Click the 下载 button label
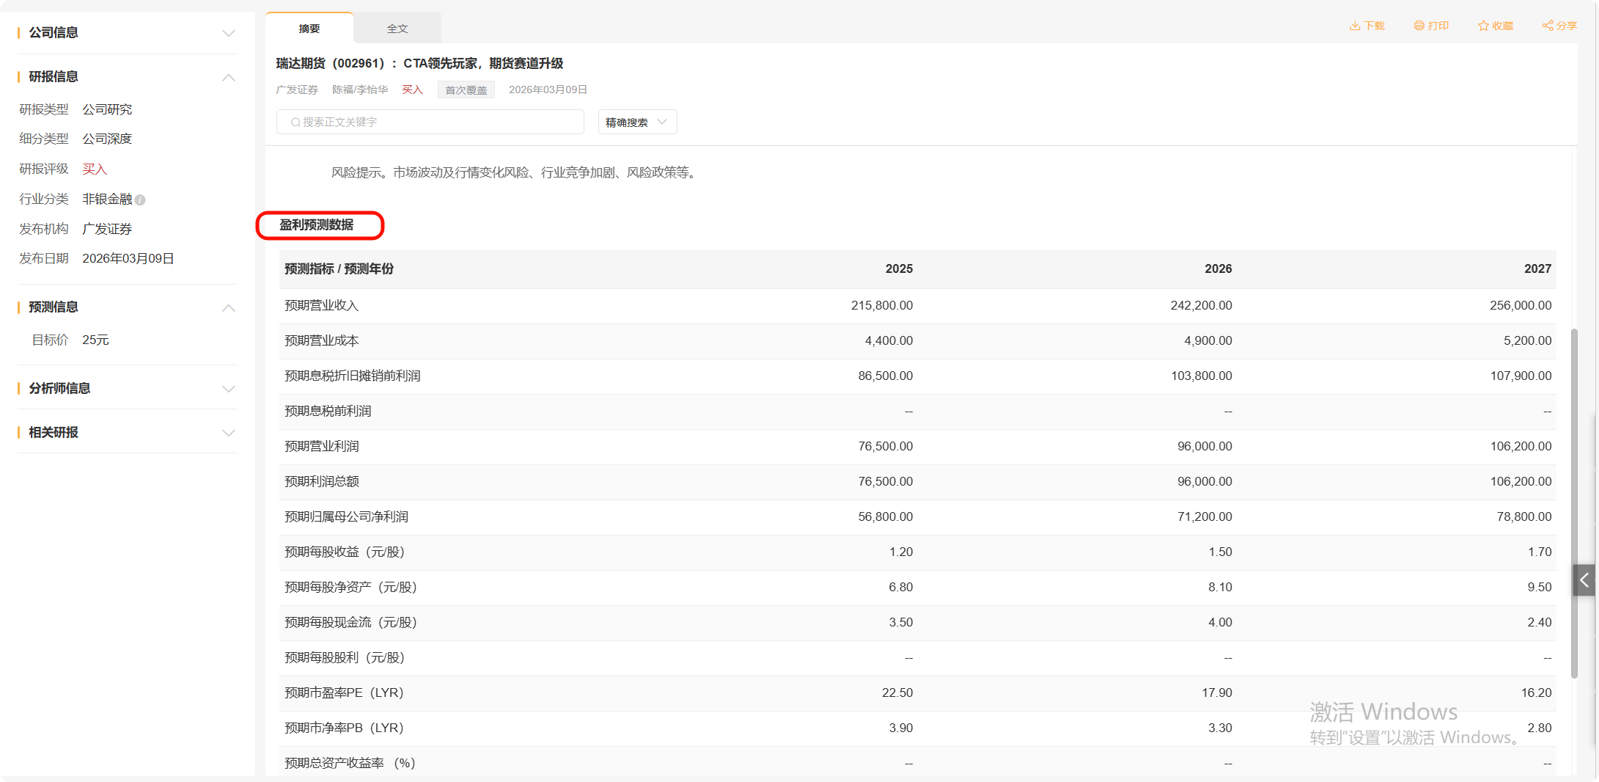The image size is (1599, 782). pos(1375,26)
